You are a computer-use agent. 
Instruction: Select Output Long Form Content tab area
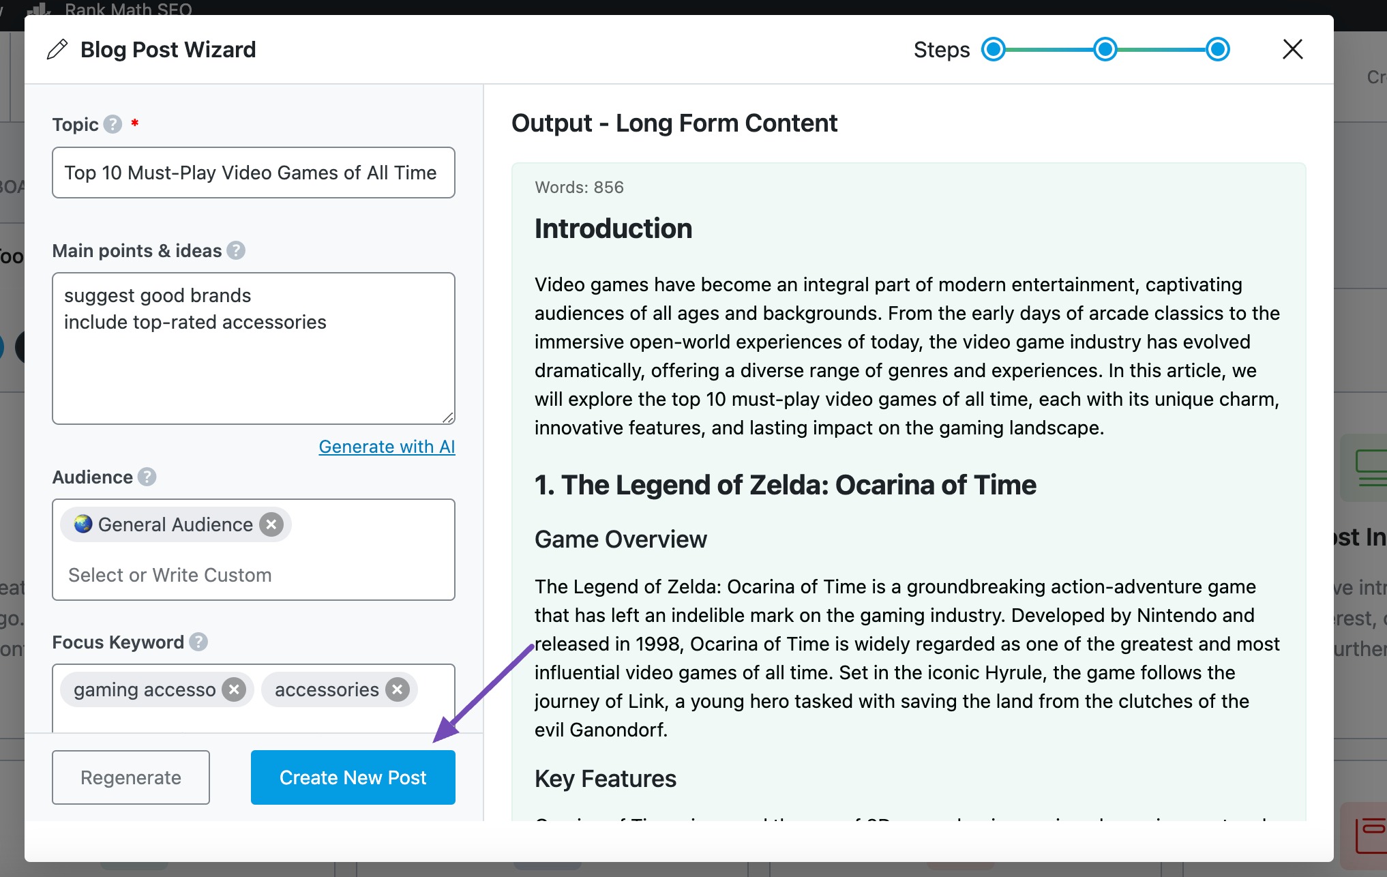point(674,123)
